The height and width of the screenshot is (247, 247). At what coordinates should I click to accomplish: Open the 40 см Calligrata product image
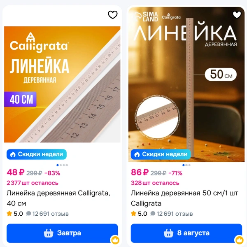click(x=62, y=84)
